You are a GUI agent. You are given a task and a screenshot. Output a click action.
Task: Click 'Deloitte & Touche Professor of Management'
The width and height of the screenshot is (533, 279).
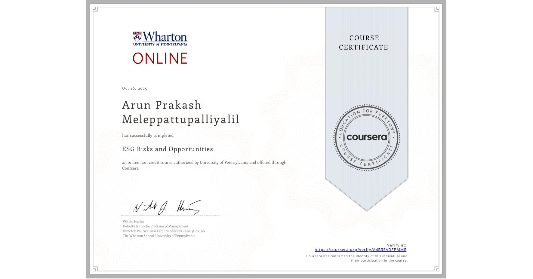tap(156, 226)
